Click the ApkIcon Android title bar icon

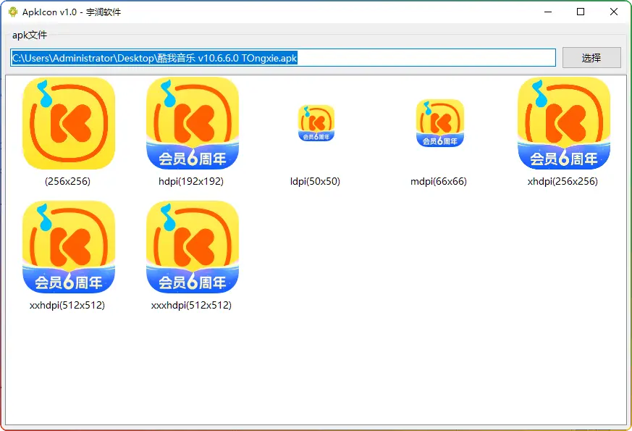point(13,12)
